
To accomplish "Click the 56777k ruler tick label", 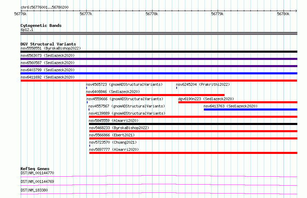I will pos(86,14).
